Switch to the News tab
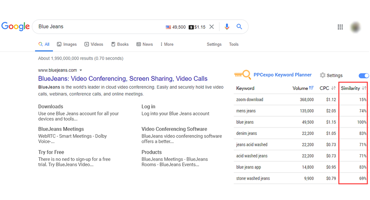 pyautogui.click(x=144, y=44)
